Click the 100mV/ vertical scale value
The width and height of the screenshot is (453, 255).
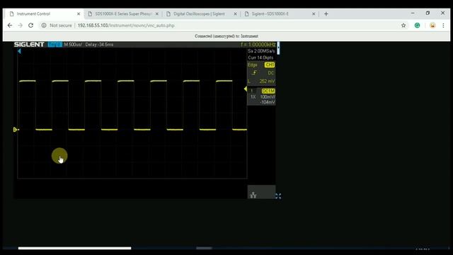point(268,97)
